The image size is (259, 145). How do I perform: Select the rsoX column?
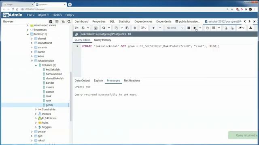[x=49, y=96]
